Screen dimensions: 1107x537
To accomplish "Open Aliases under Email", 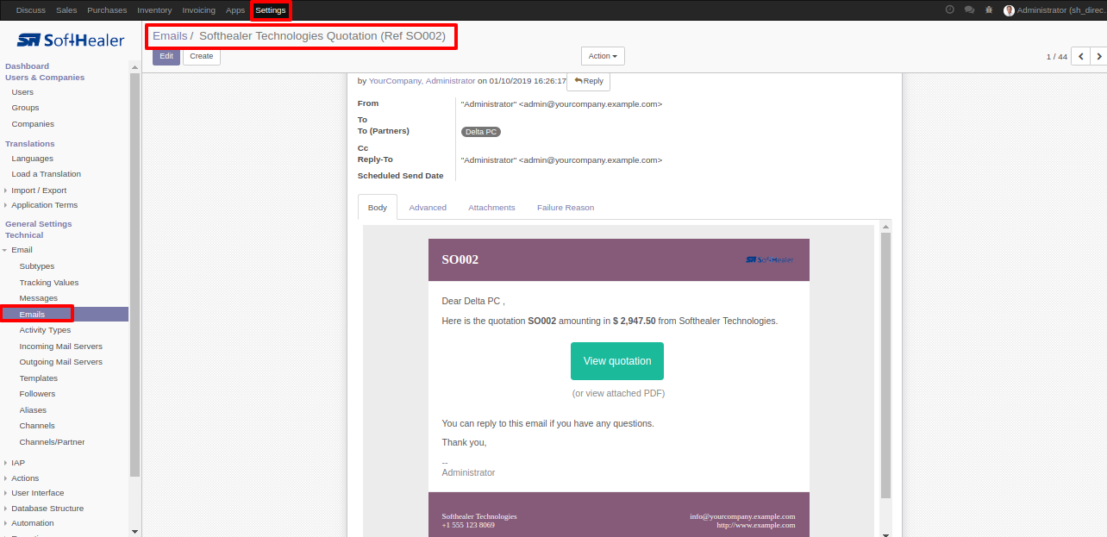I will pos(33,410).
